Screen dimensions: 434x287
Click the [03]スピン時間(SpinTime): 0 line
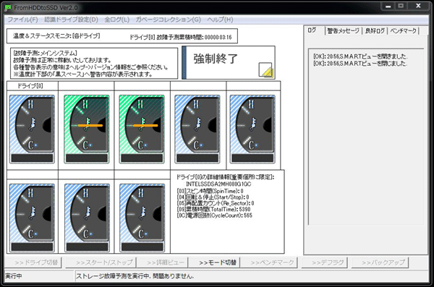coord(210,191)
